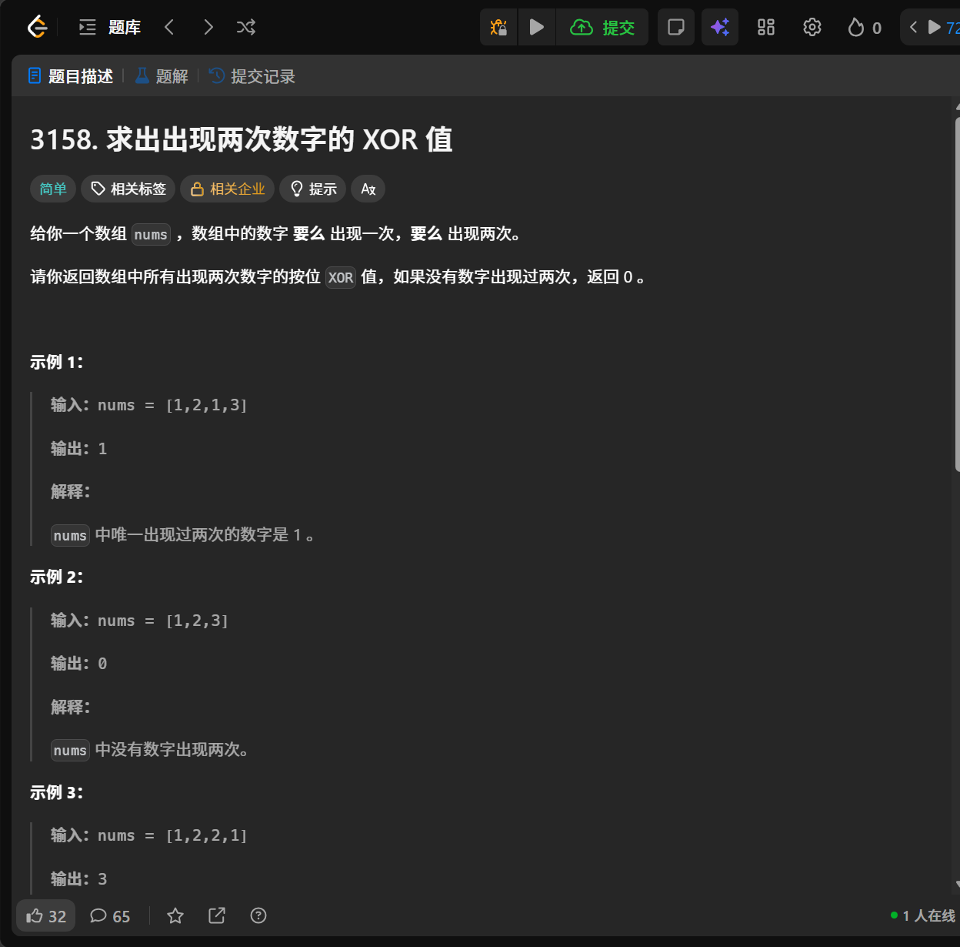Click the inline code XOR in description
Image resolution: width=960 pixels, height=947 pixels.
click(341, 278)
